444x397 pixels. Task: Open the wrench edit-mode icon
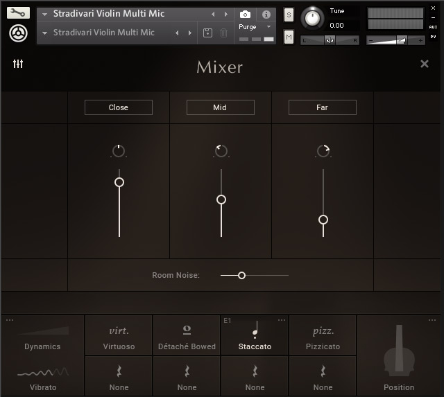pyautogui.click(x=18, y=12)
